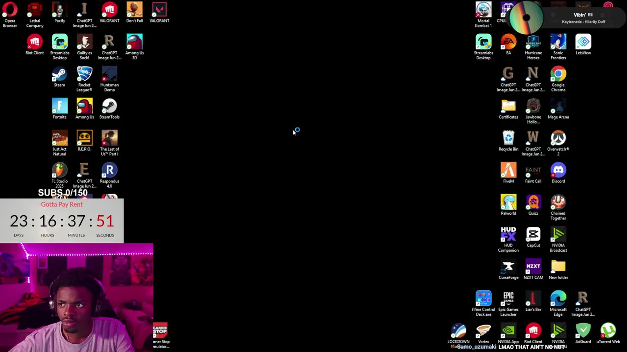Open the Google Chrome shortcut
Screen dimensions: 627x352
(x=558, y=79)
